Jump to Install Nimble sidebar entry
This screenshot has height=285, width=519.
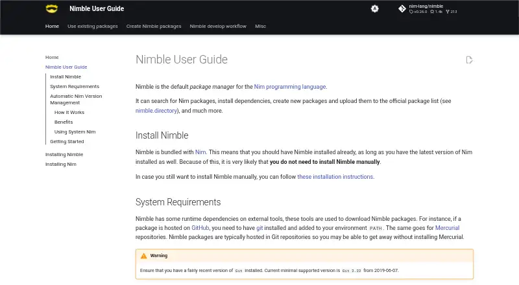click(66, 76)
